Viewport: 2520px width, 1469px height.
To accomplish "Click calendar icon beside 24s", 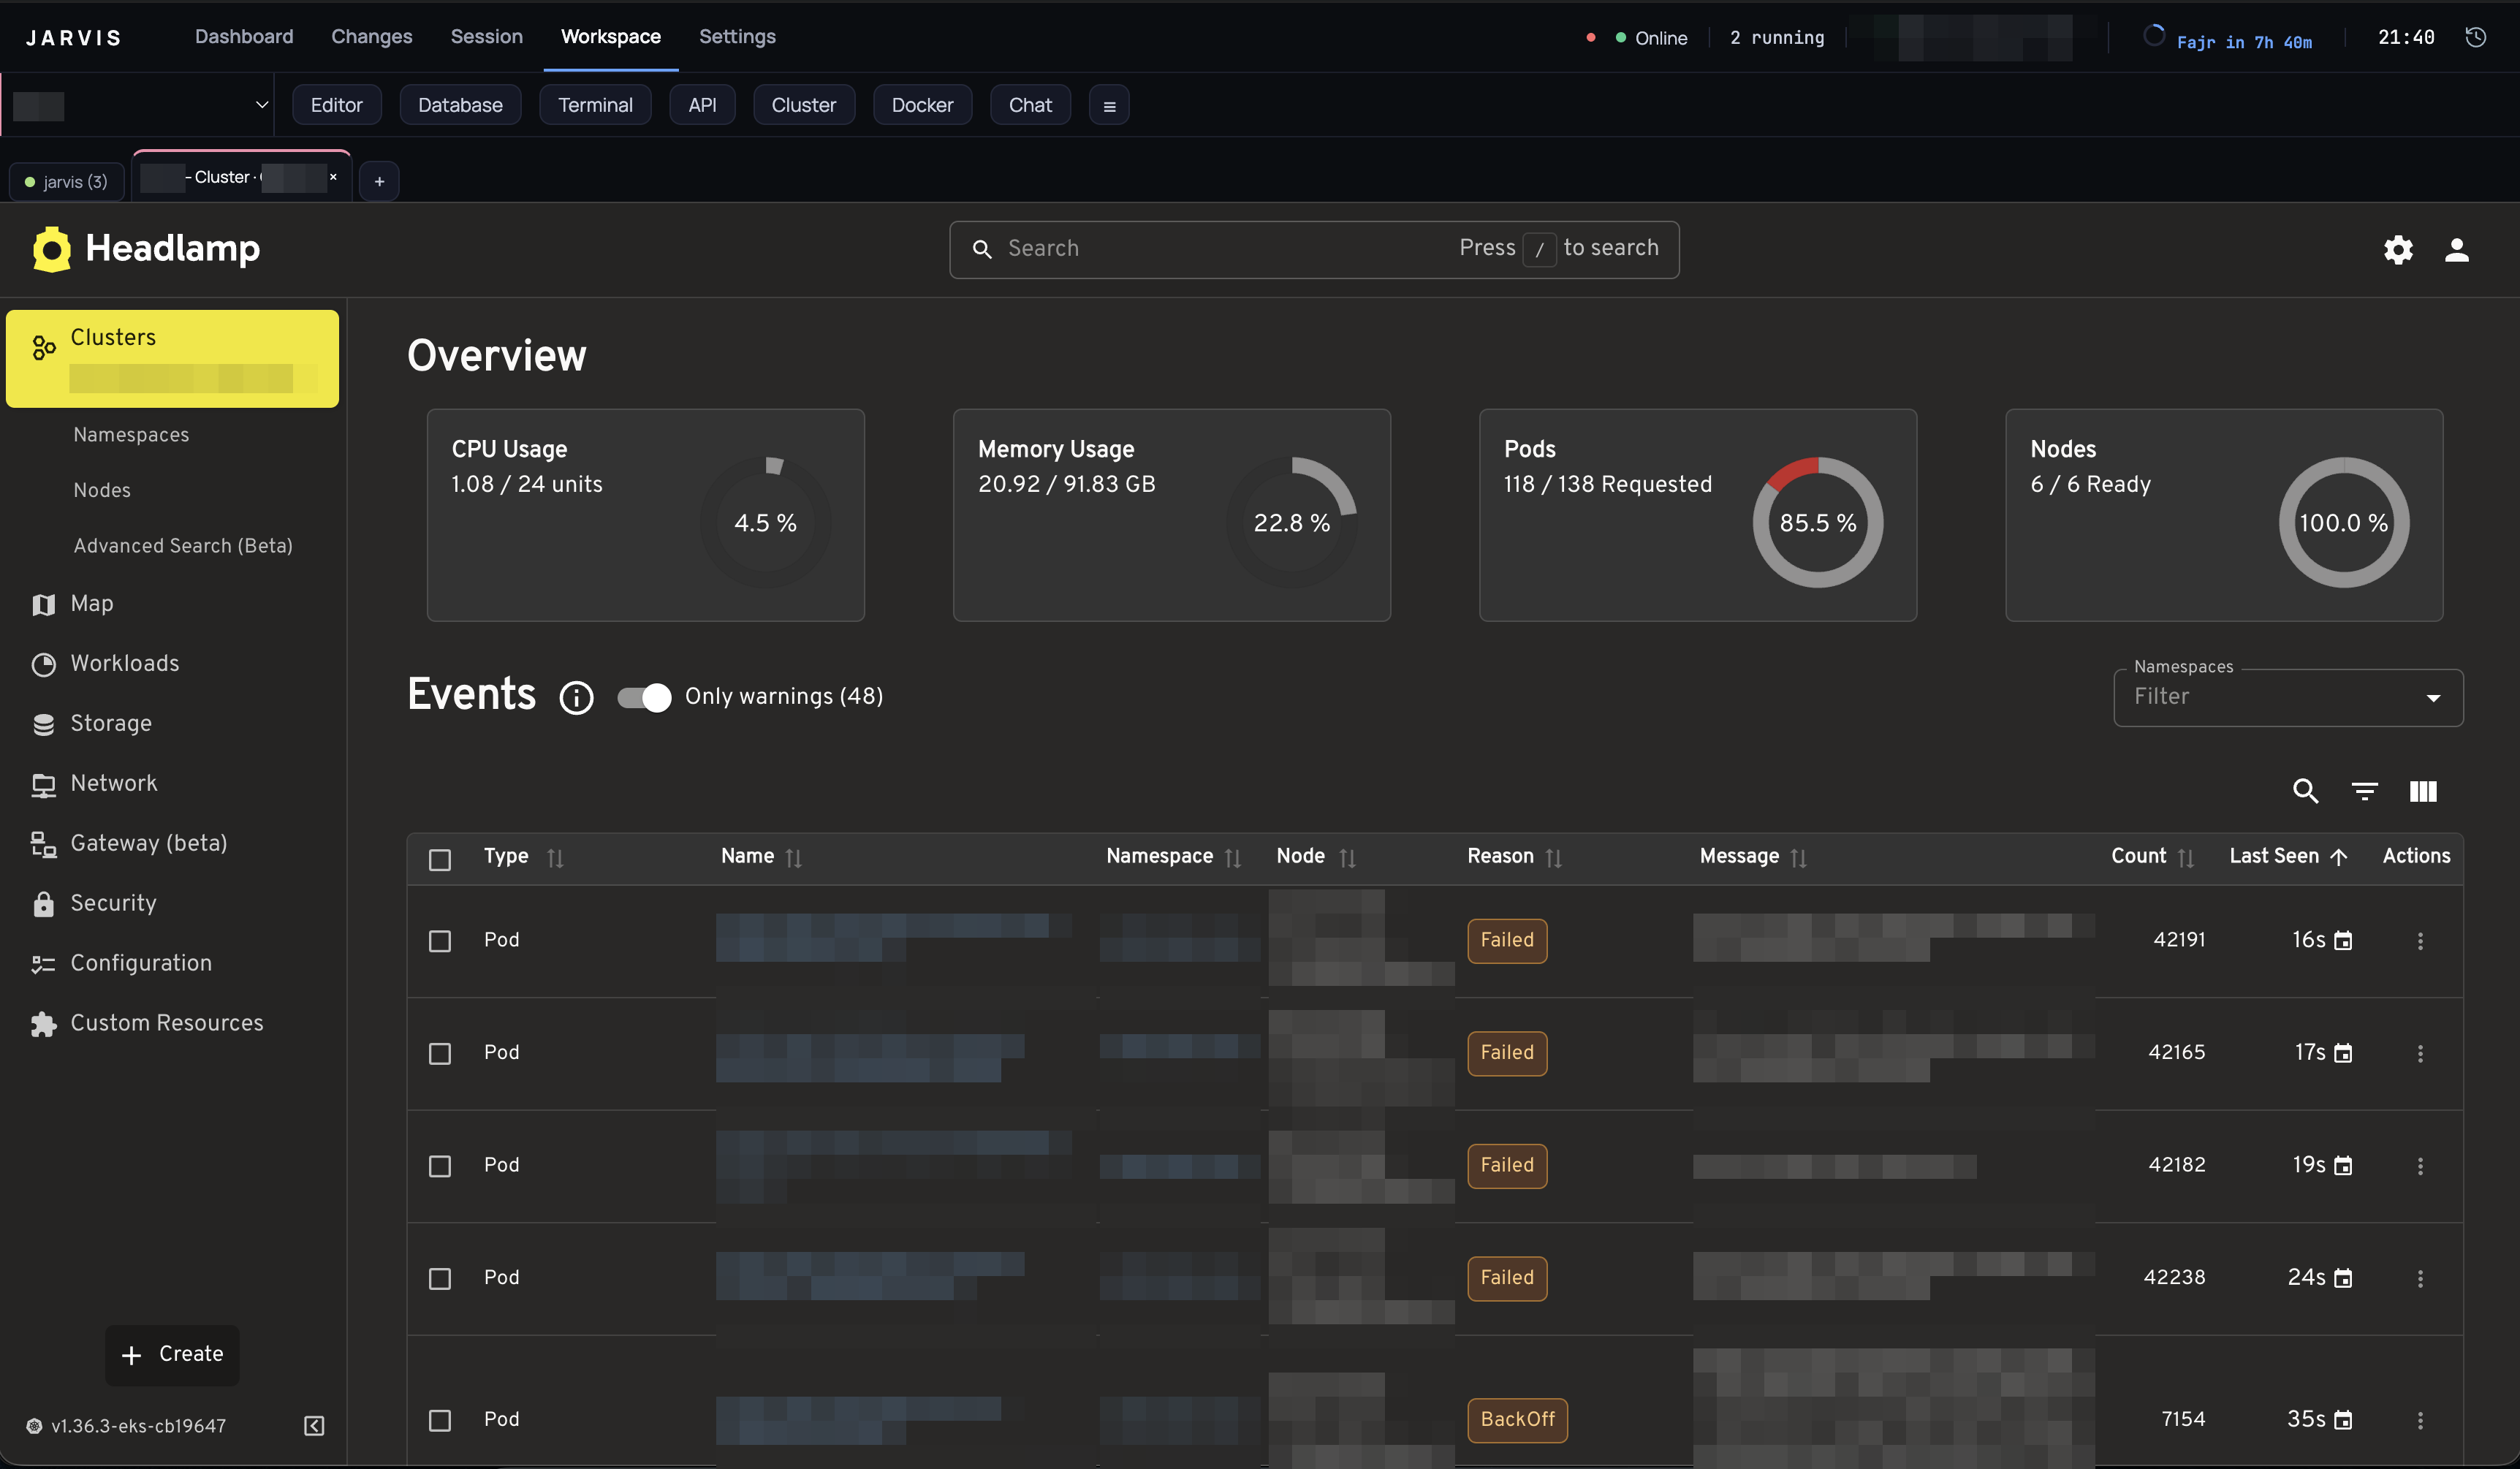I will [2343, 1278].
